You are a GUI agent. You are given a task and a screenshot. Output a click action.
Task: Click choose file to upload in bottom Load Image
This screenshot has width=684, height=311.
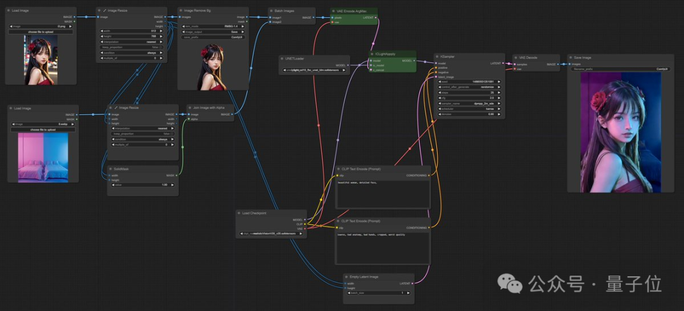click(x=43, y=129)
